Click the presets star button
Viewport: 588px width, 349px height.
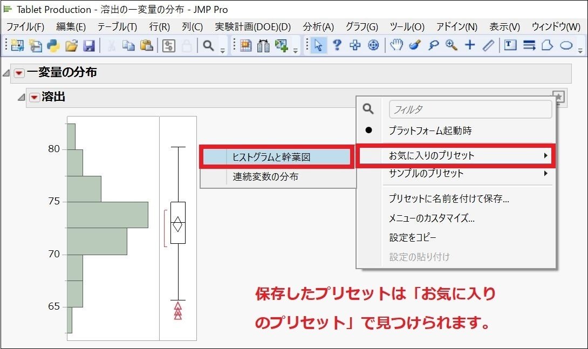click(x=559, y=97)
